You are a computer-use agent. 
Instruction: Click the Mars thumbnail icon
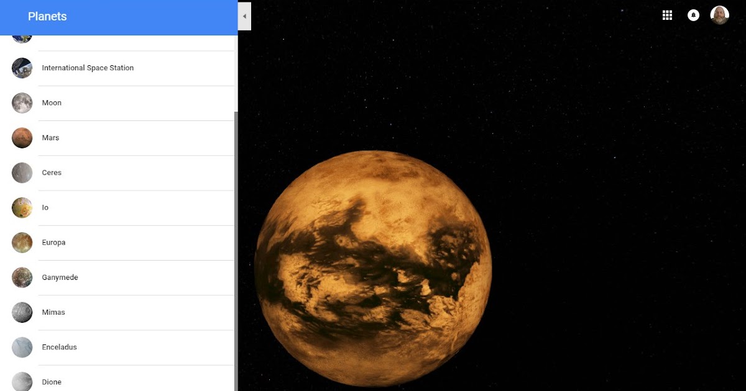[22, 138]
